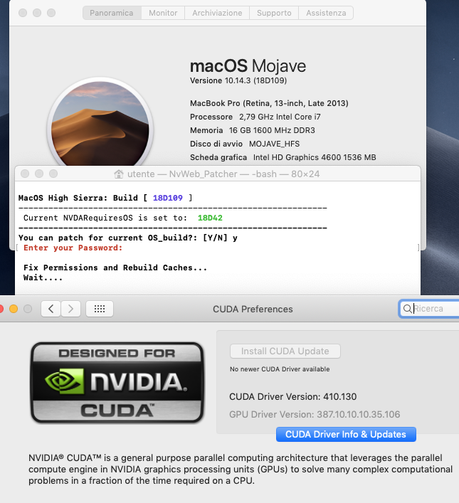Click the Memoria 16 GB 1600 MHz DDR3 line
Screen dimensions: 459x503
coord(253,130)
